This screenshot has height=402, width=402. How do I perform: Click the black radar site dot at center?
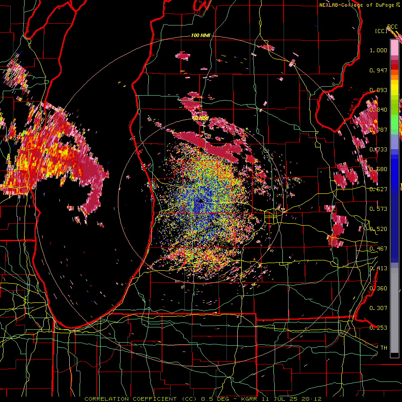click(201, 201)
